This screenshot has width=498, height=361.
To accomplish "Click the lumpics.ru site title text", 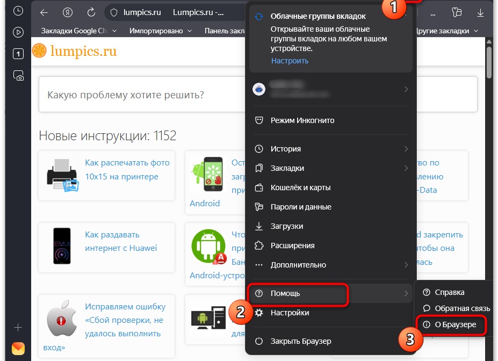I will click(x=83, y=51).
